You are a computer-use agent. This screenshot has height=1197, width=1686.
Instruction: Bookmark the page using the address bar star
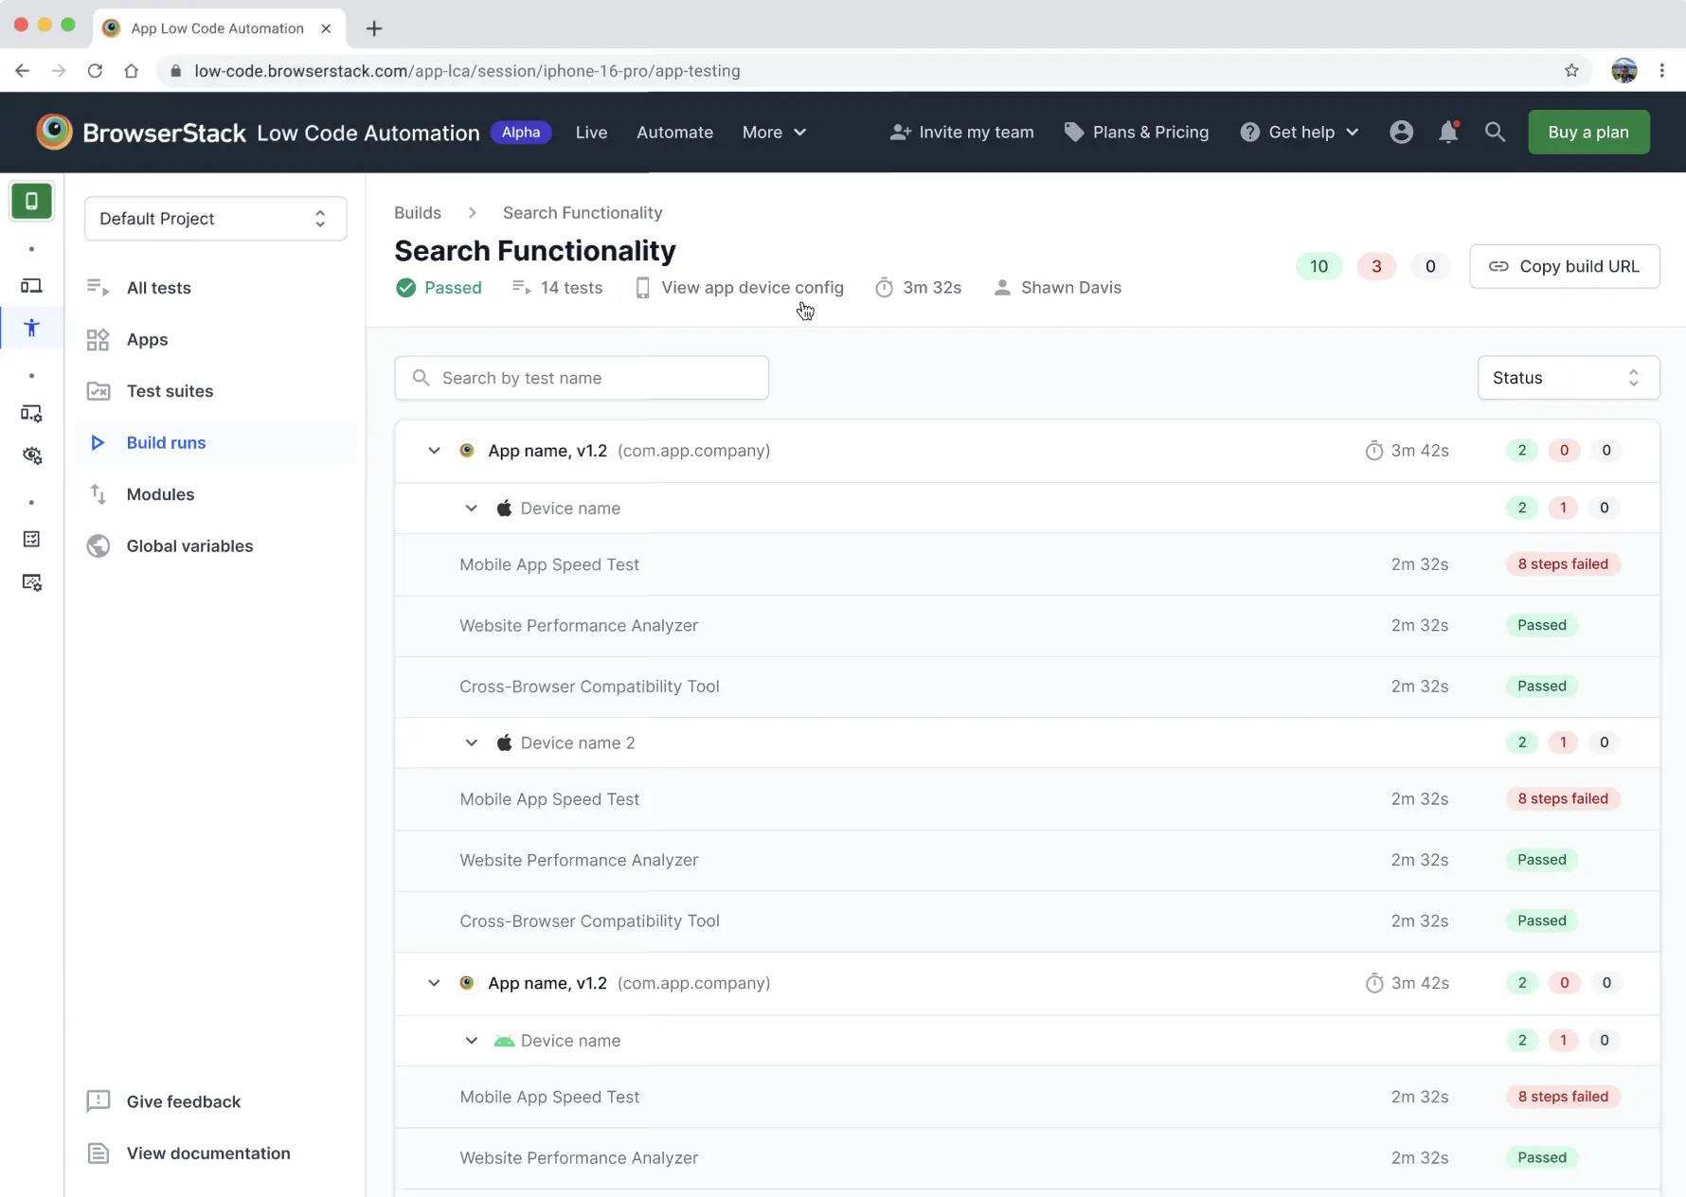point(1572,71)
